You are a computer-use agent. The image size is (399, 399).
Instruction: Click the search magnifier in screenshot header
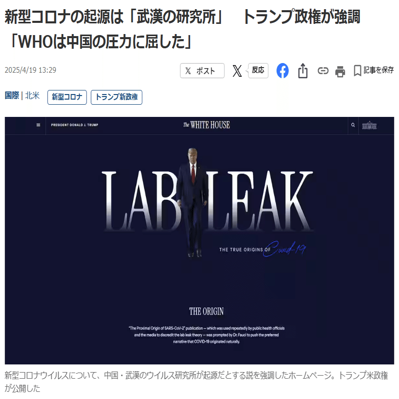353,125
